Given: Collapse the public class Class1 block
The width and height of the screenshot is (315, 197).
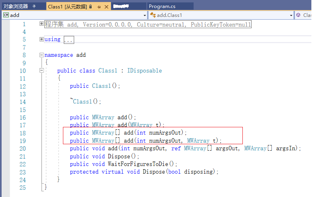Looking at the screenshot, I should point(42,70).
